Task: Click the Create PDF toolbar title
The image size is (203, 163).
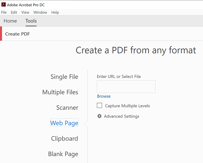Action: point(18,34)
